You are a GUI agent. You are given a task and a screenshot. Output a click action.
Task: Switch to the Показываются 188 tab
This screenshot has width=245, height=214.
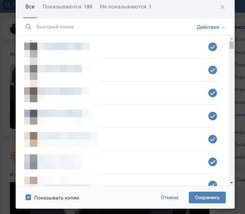[67, 7]
